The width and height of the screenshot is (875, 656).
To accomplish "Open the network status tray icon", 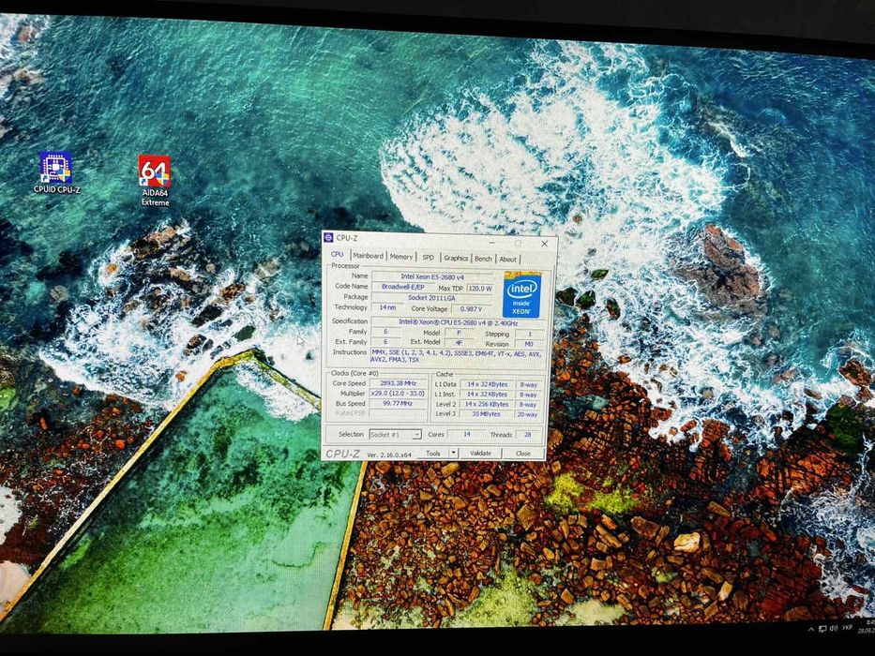I will (x=822, y=629).
